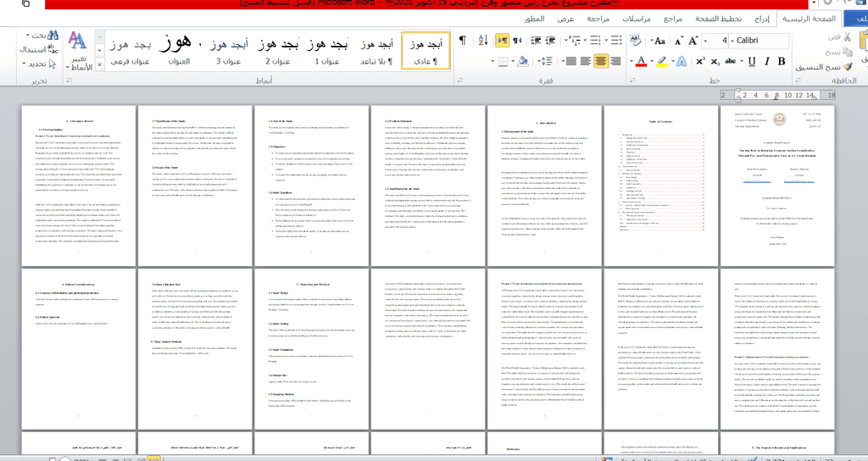Apply superscript formatting
The width and height of the screenshot is (868, 461).
[700, 61]
